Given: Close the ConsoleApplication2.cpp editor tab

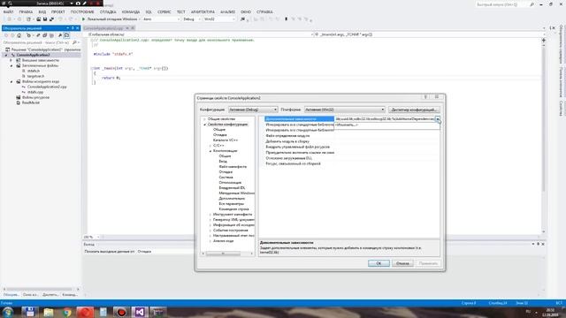Looking at the screenshot, I should 133,28.
